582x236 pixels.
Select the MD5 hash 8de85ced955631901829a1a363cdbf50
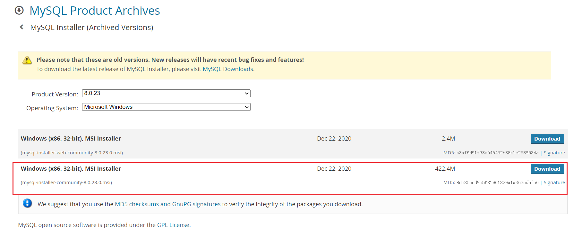(497, 183)
